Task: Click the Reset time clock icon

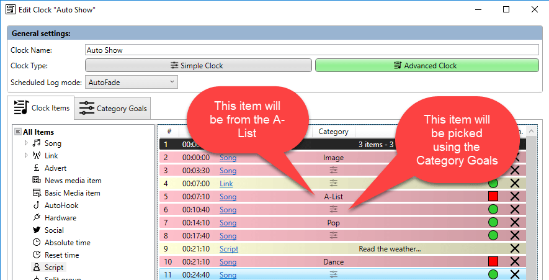Action: [x=37, y=255]
